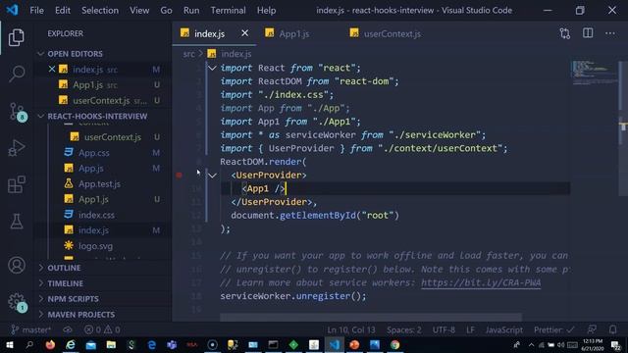
Task: Open Windows Start menu
Action: (9, 344)
